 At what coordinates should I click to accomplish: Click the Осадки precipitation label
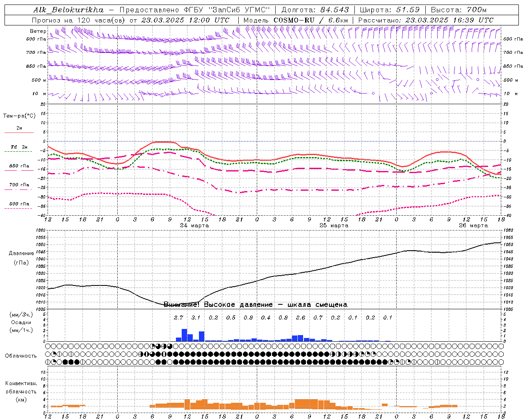point(21,322)
